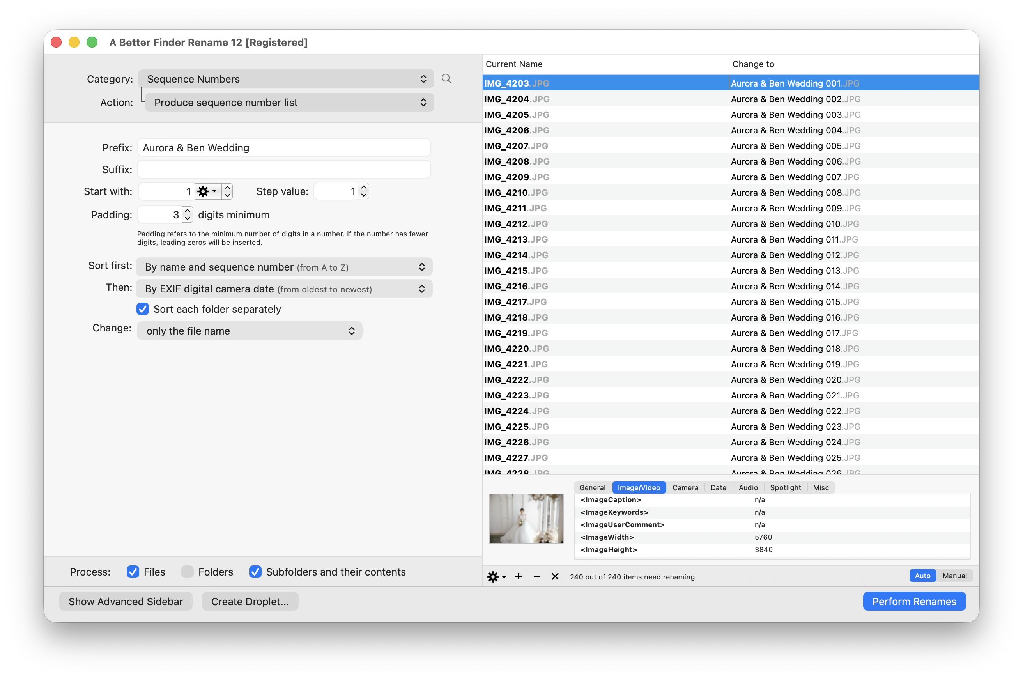The image size is (1023, 680).
Task: Click the Create Droplet button
Action: pos(250,602)
